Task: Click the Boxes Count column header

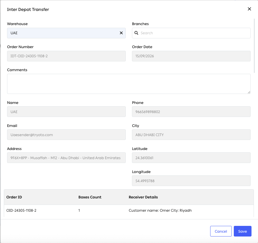Action: click(x=90, y=197)
